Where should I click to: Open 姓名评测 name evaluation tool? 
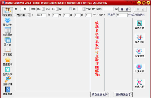[x=8, y=22]
